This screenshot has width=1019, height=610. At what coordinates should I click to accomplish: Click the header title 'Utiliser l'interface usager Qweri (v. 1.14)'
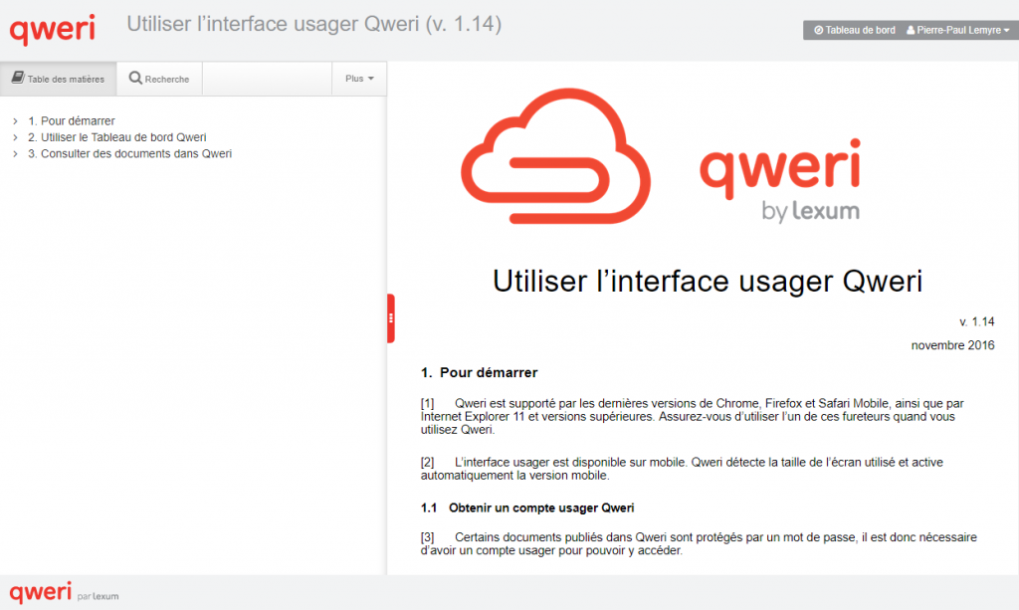tap(313, 24)
